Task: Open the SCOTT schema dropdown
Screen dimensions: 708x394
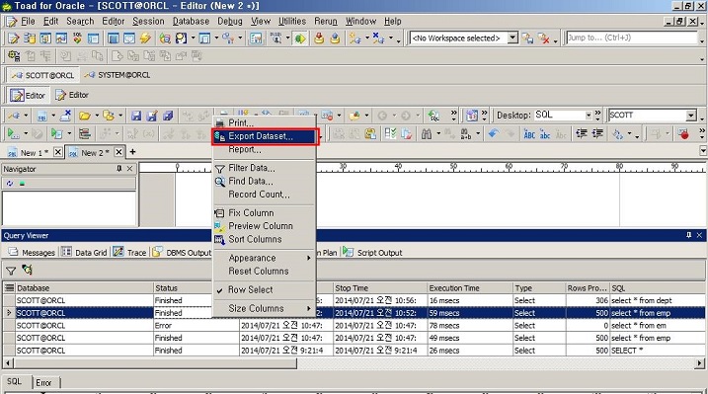Action: [x=691, y=116]
